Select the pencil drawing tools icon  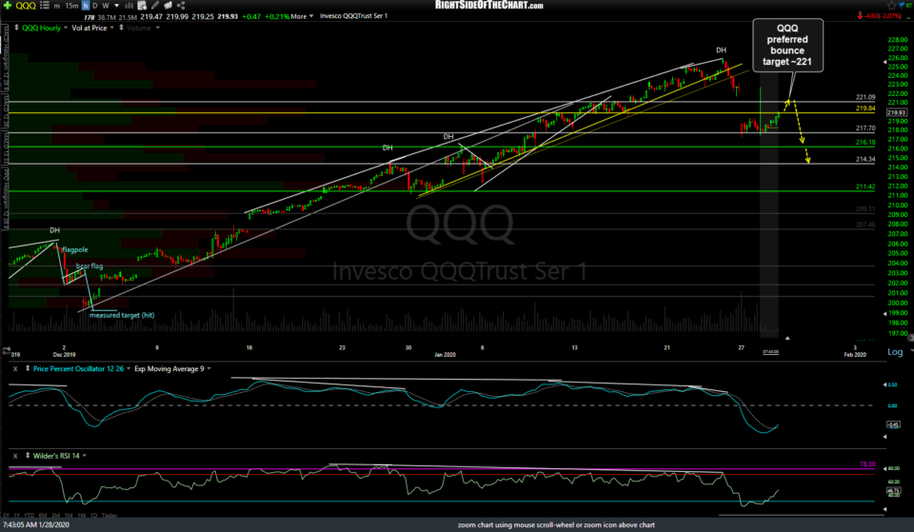tap(155, 6)
